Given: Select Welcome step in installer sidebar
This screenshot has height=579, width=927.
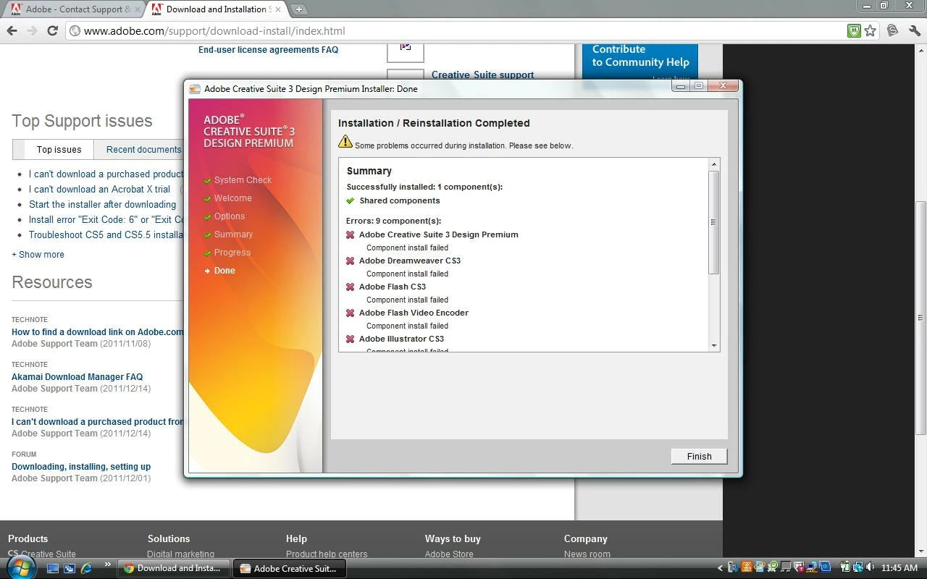Looking at the screenshot, I should 232,198.
